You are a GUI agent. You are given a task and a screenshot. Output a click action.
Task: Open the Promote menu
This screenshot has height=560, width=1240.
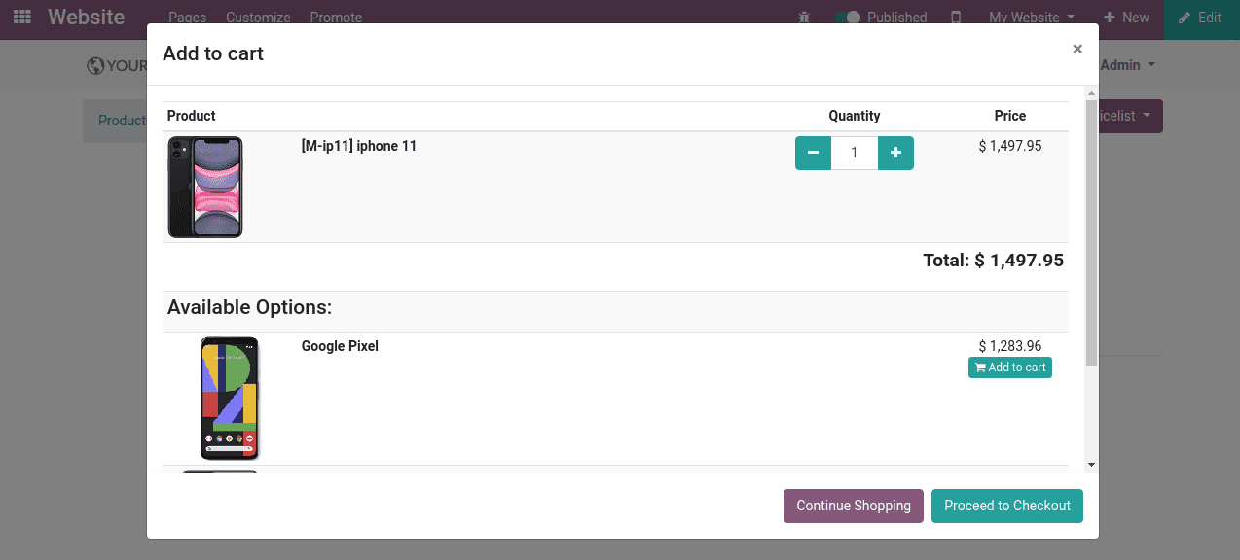pyautogui.click(x=336, y=17)
